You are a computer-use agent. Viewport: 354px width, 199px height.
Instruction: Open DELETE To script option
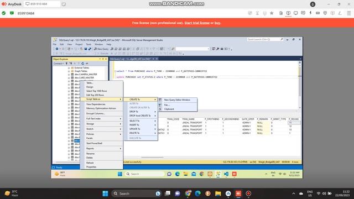(140, 133)
